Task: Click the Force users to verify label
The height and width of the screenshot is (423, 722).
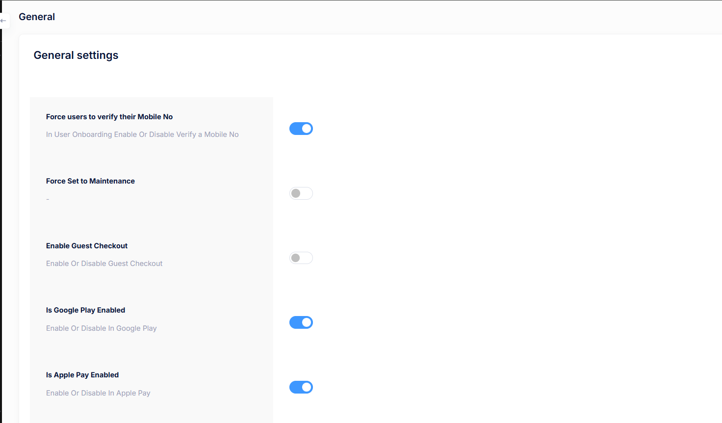Action: (109, 116)
